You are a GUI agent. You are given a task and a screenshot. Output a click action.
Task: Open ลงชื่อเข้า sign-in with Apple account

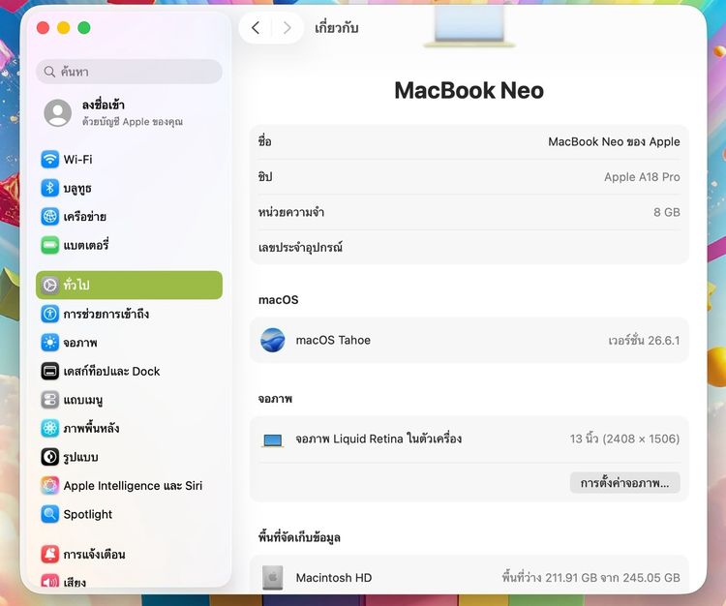point(129,112)
